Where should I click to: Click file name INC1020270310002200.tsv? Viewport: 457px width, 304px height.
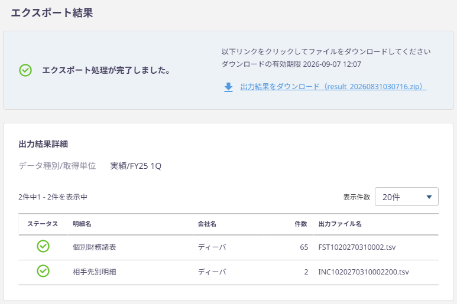pos(364,272)
